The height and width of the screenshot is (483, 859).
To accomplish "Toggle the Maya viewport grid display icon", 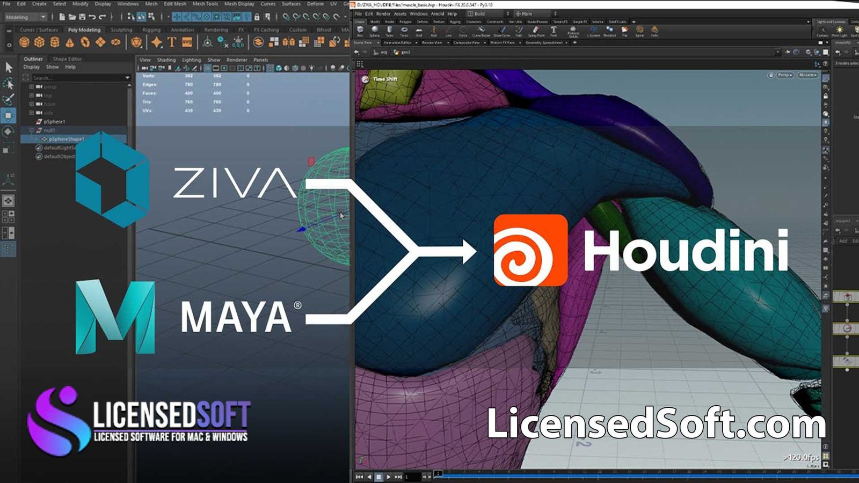I will coord(207,68).
